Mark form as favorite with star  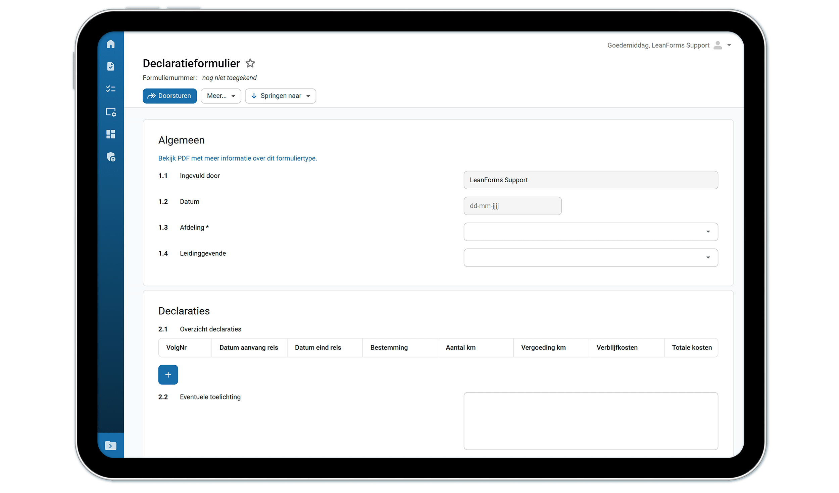tap(250, 63)
